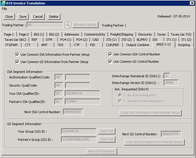
Task: Click the application icon in title bar
Action: tap(3, 3)
